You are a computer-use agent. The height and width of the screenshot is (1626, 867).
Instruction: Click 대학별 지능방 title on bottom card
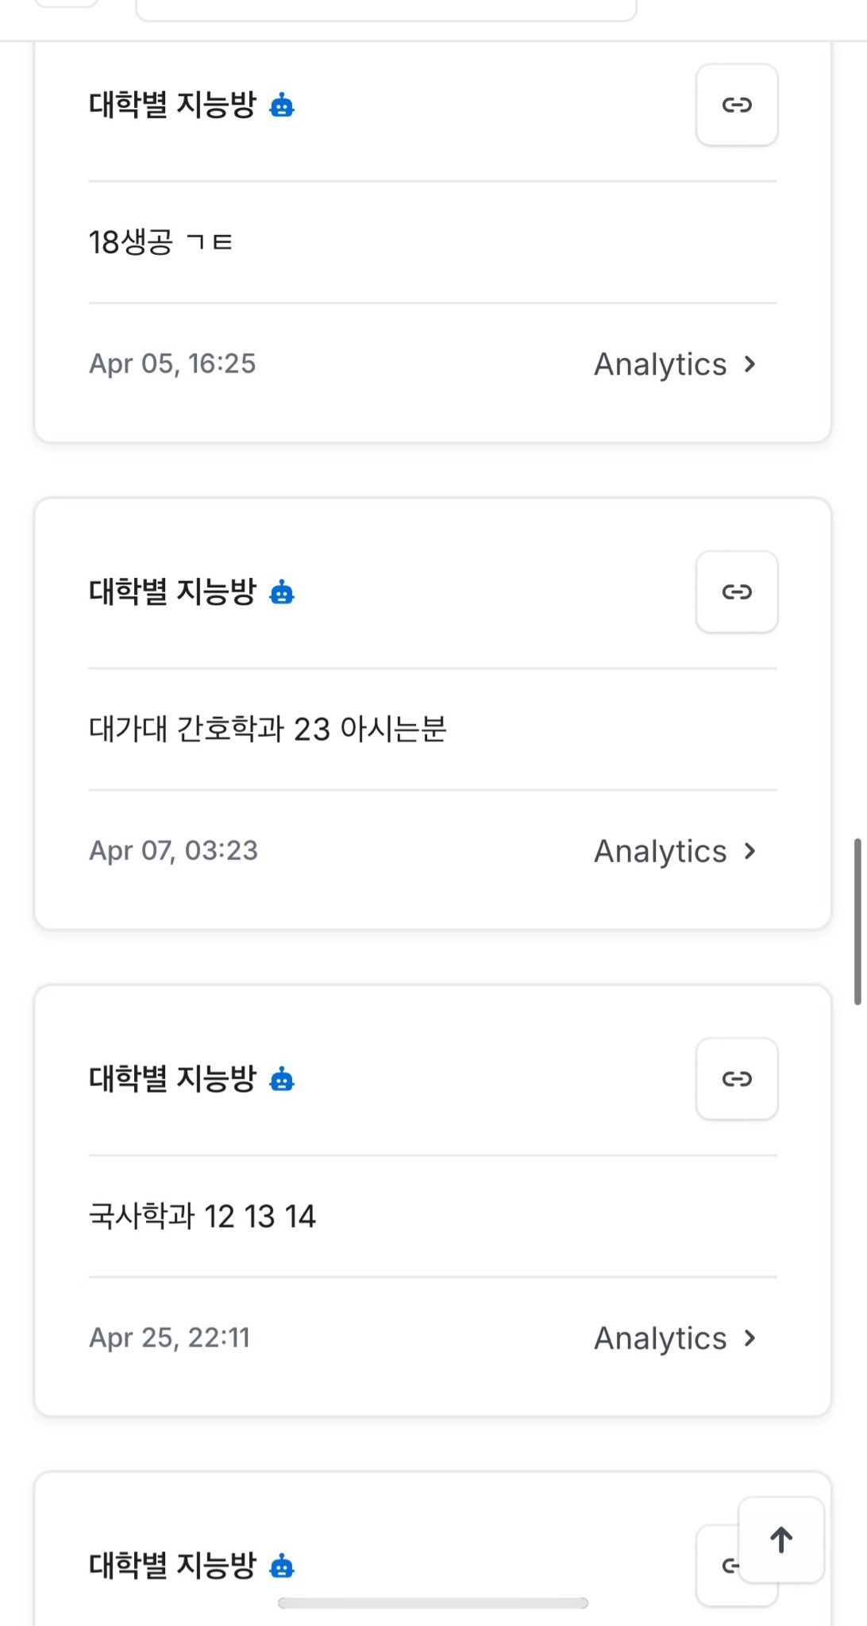pos(172,1566)
